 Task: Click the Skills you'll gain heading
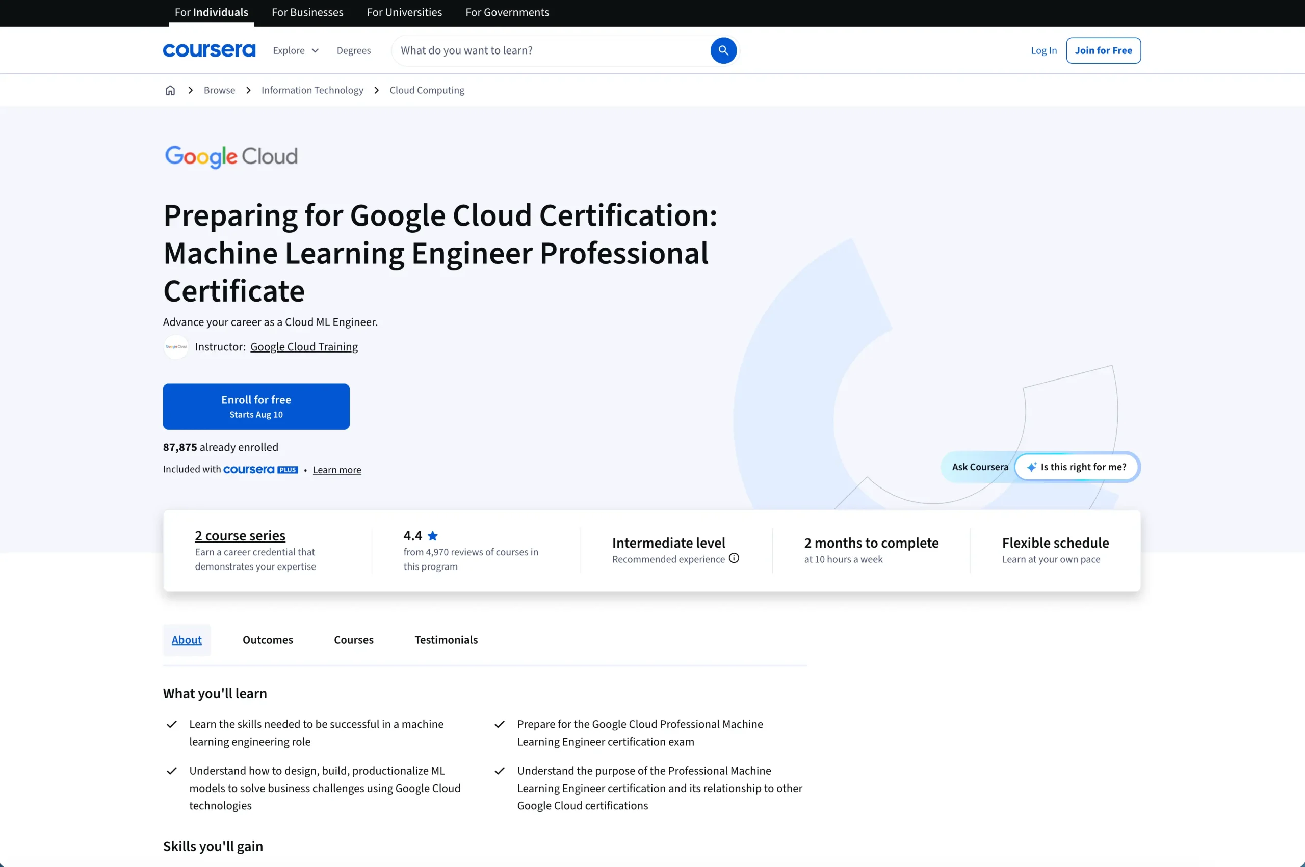213,846
